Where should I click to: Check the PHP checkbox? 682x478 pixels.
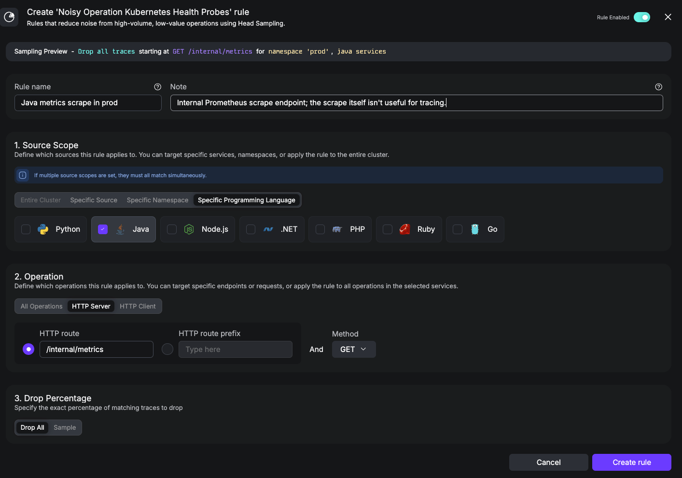click(x=320, y=229)
